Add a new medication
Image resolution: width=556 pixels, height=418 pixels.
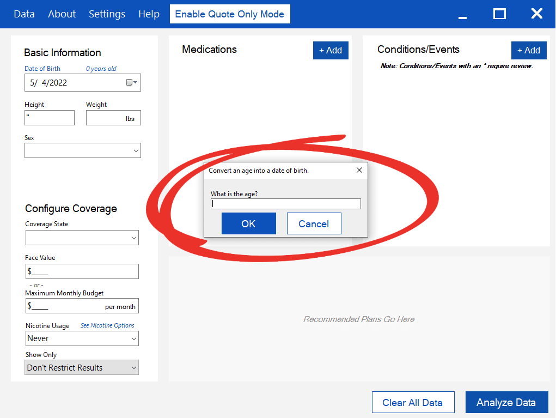tap(331, 50)
